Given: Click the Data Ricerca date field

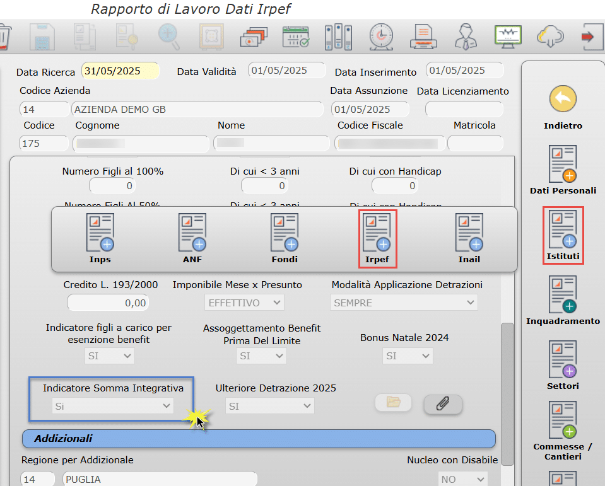Looking at the screenshot, I should [120, 71].
